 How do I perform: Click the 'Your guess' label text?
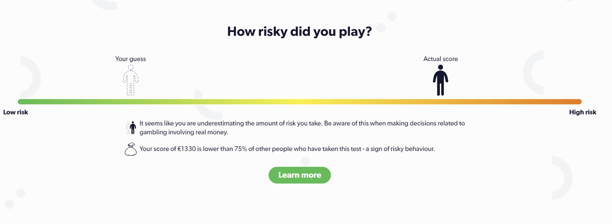click(x=131, y=59)
